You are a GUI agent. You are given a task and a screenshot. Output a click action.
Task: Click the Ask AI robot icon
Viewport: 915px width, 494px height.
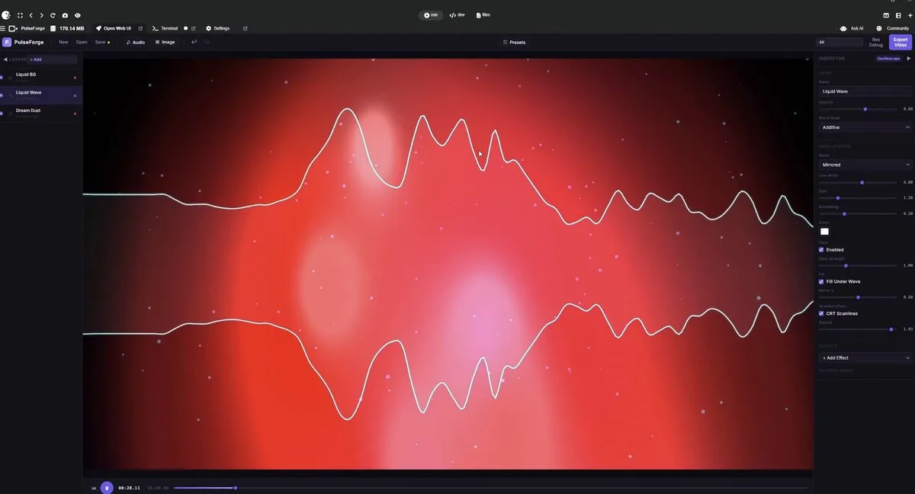(843, 28)
